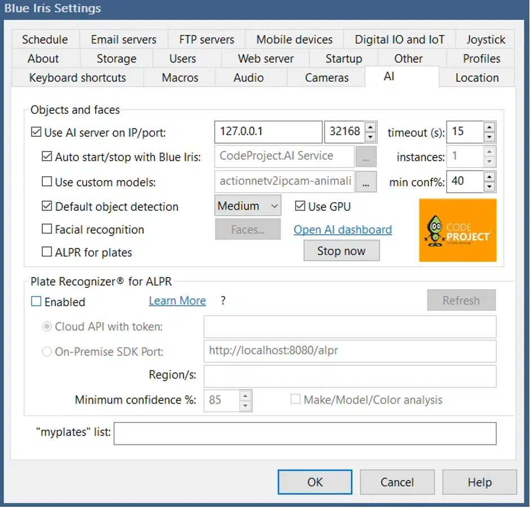
Task: Increase the AI server port number with up arrow
Action: coord(370,127)
